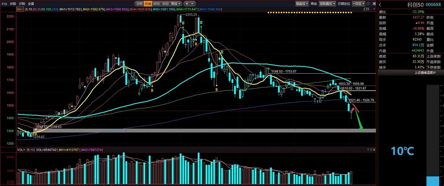444x186 pixels.
Task: Click the small question mark beside ETF
Action: 374,9
